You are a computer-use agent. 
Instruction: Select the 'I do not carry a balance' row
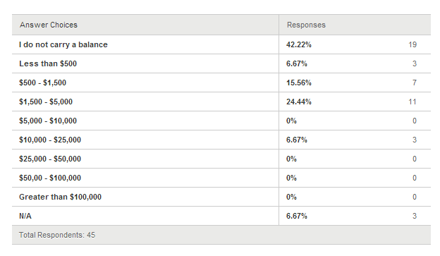coord(221,44)
